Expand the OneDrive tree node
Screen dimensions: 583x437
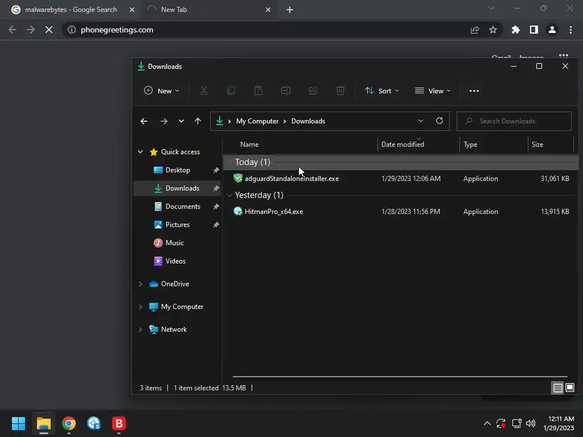coord(140,284)
